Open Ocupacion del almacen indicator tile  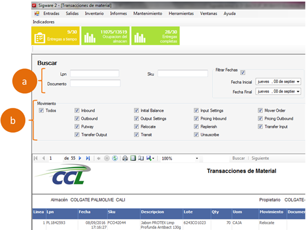pos(106,36)
